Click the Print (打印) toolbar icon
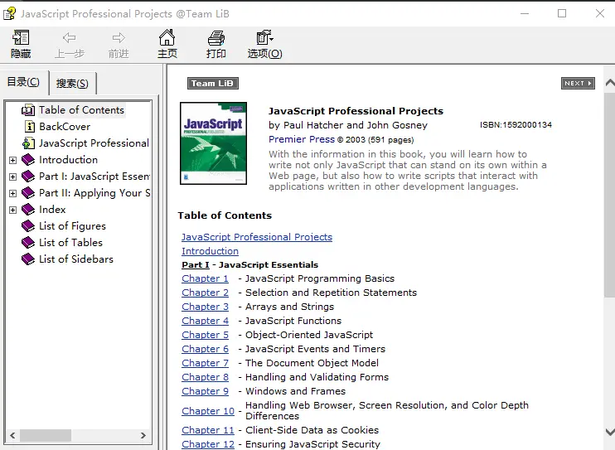Viewport: 615px width, 450px height. (215, 44)
